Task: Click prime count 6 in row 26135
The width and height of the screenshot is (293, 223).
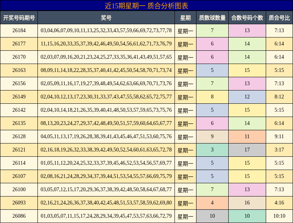Action: pyautogui.click(x=212, y=123)
